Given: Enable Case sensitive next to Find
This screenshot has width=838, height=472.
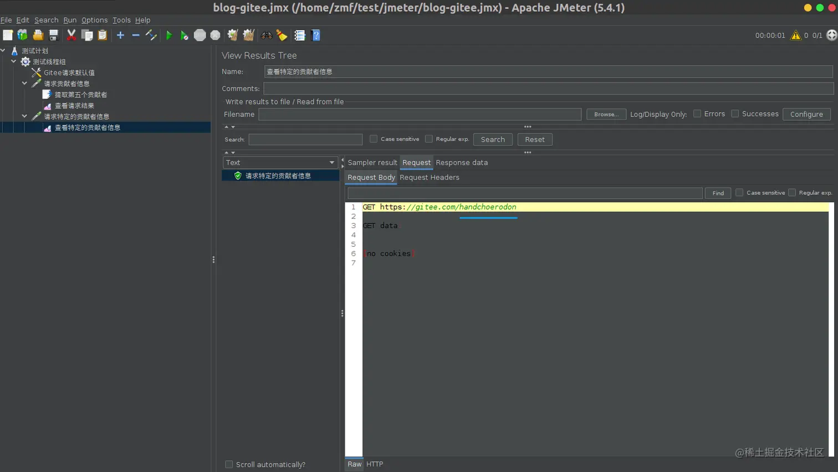Looking at the screenshot, I should (739, 192).
